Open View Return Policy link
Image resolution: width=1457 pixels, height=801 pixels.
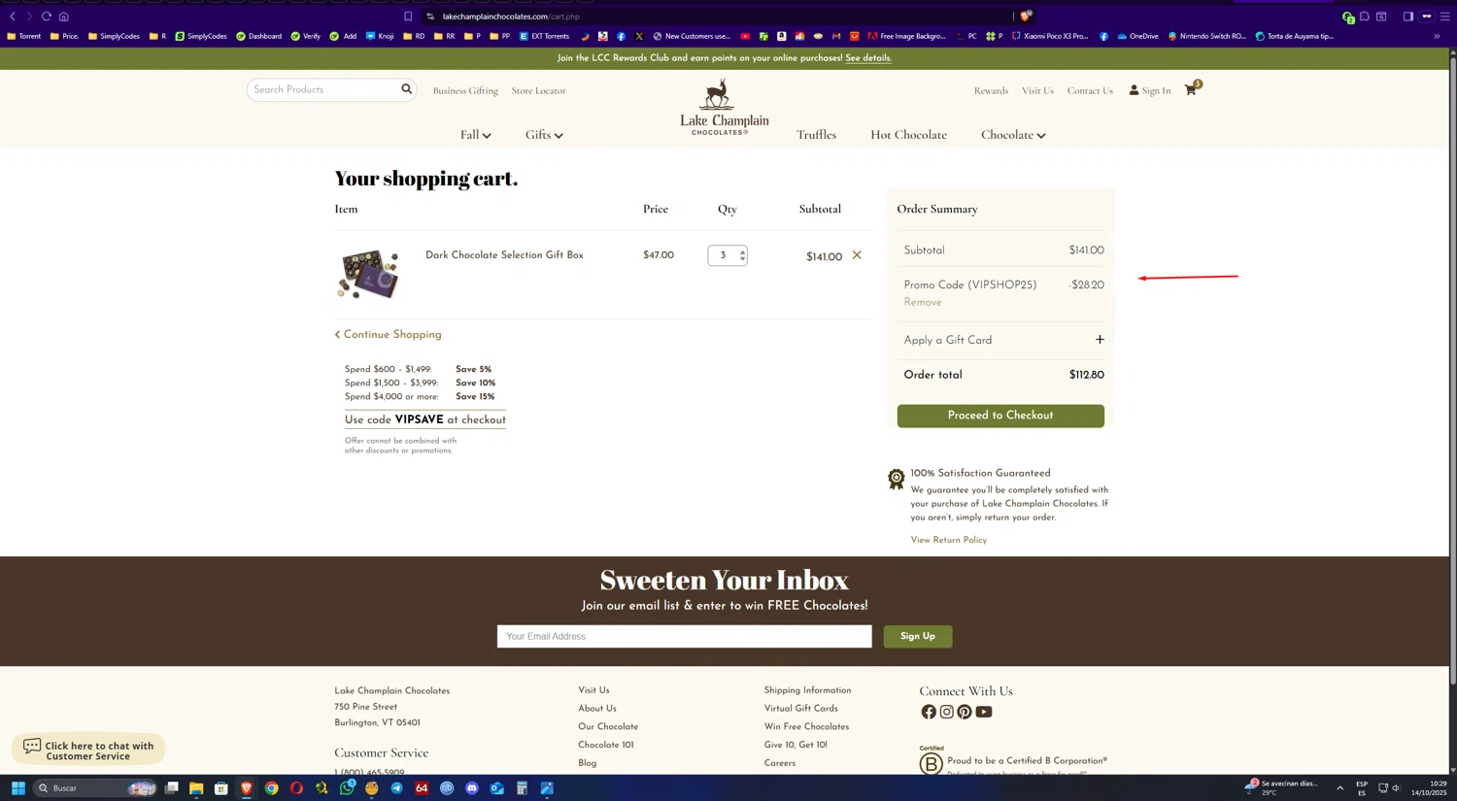click(948, 540)
